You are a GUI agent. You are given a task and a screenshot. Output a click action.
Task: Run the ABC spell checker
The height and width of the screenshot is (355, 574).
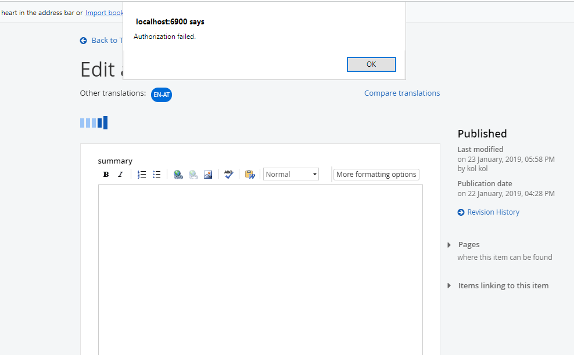click(229, 175)
